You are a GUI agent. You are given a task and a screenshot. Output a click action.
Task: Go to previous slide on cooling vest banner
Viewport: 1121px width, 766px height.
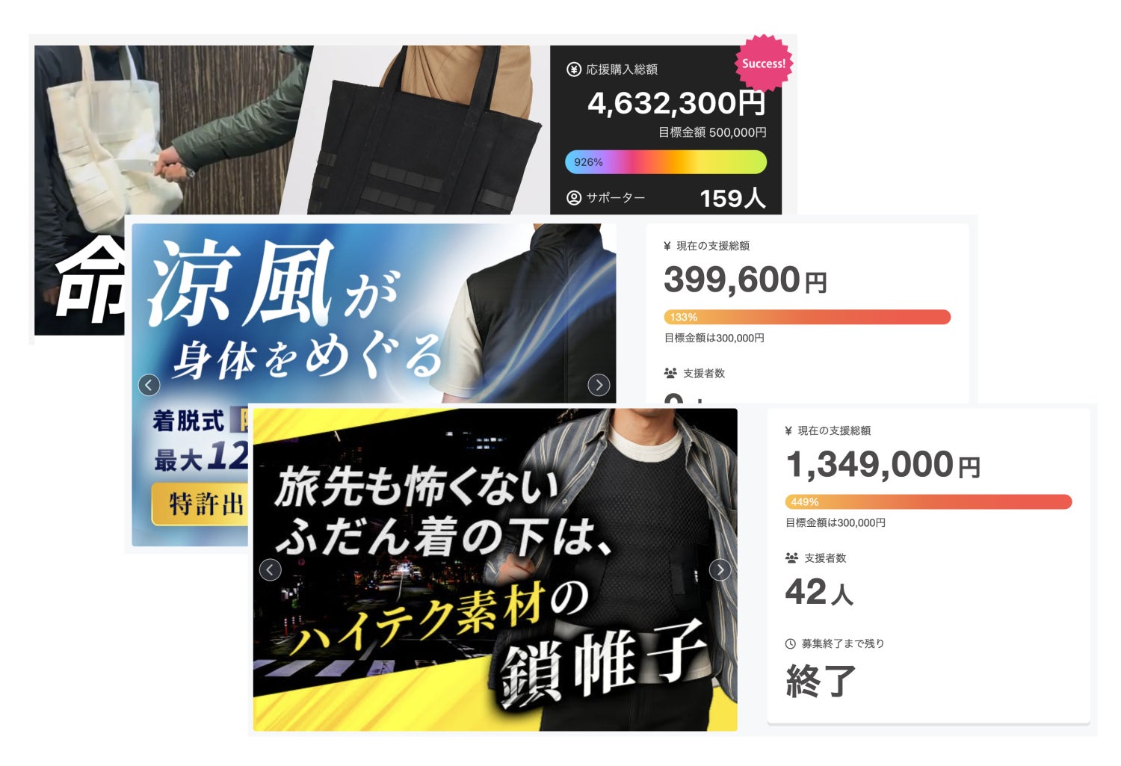click(149, 385)
